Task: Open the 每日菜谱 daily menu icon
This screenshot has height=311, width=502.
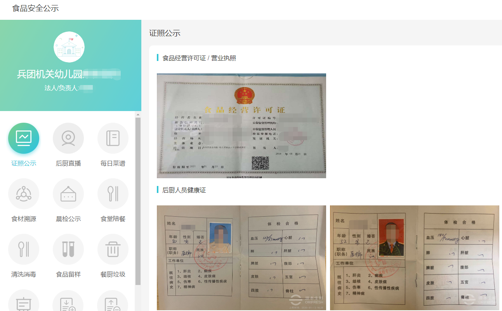Action: click(x=113, y=138)
